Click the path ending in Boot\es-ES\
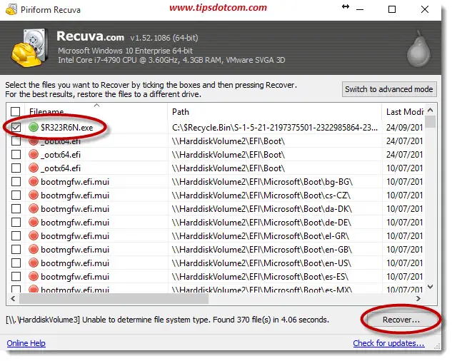The width and height of the screenshot is (452, 361). point(260,276)
